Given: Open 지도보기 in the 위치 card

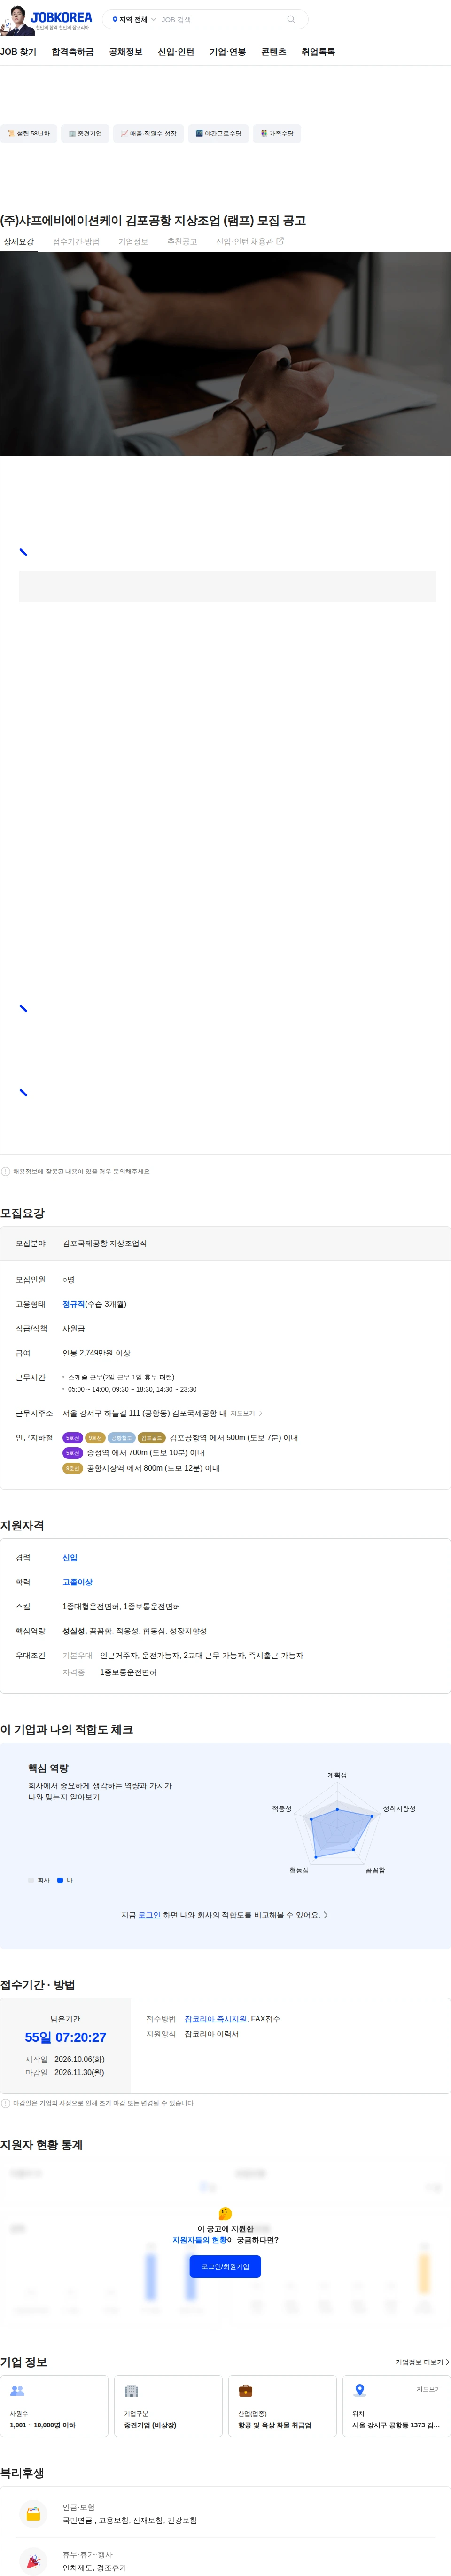Looking at the screenshot, I should 428,2389.
